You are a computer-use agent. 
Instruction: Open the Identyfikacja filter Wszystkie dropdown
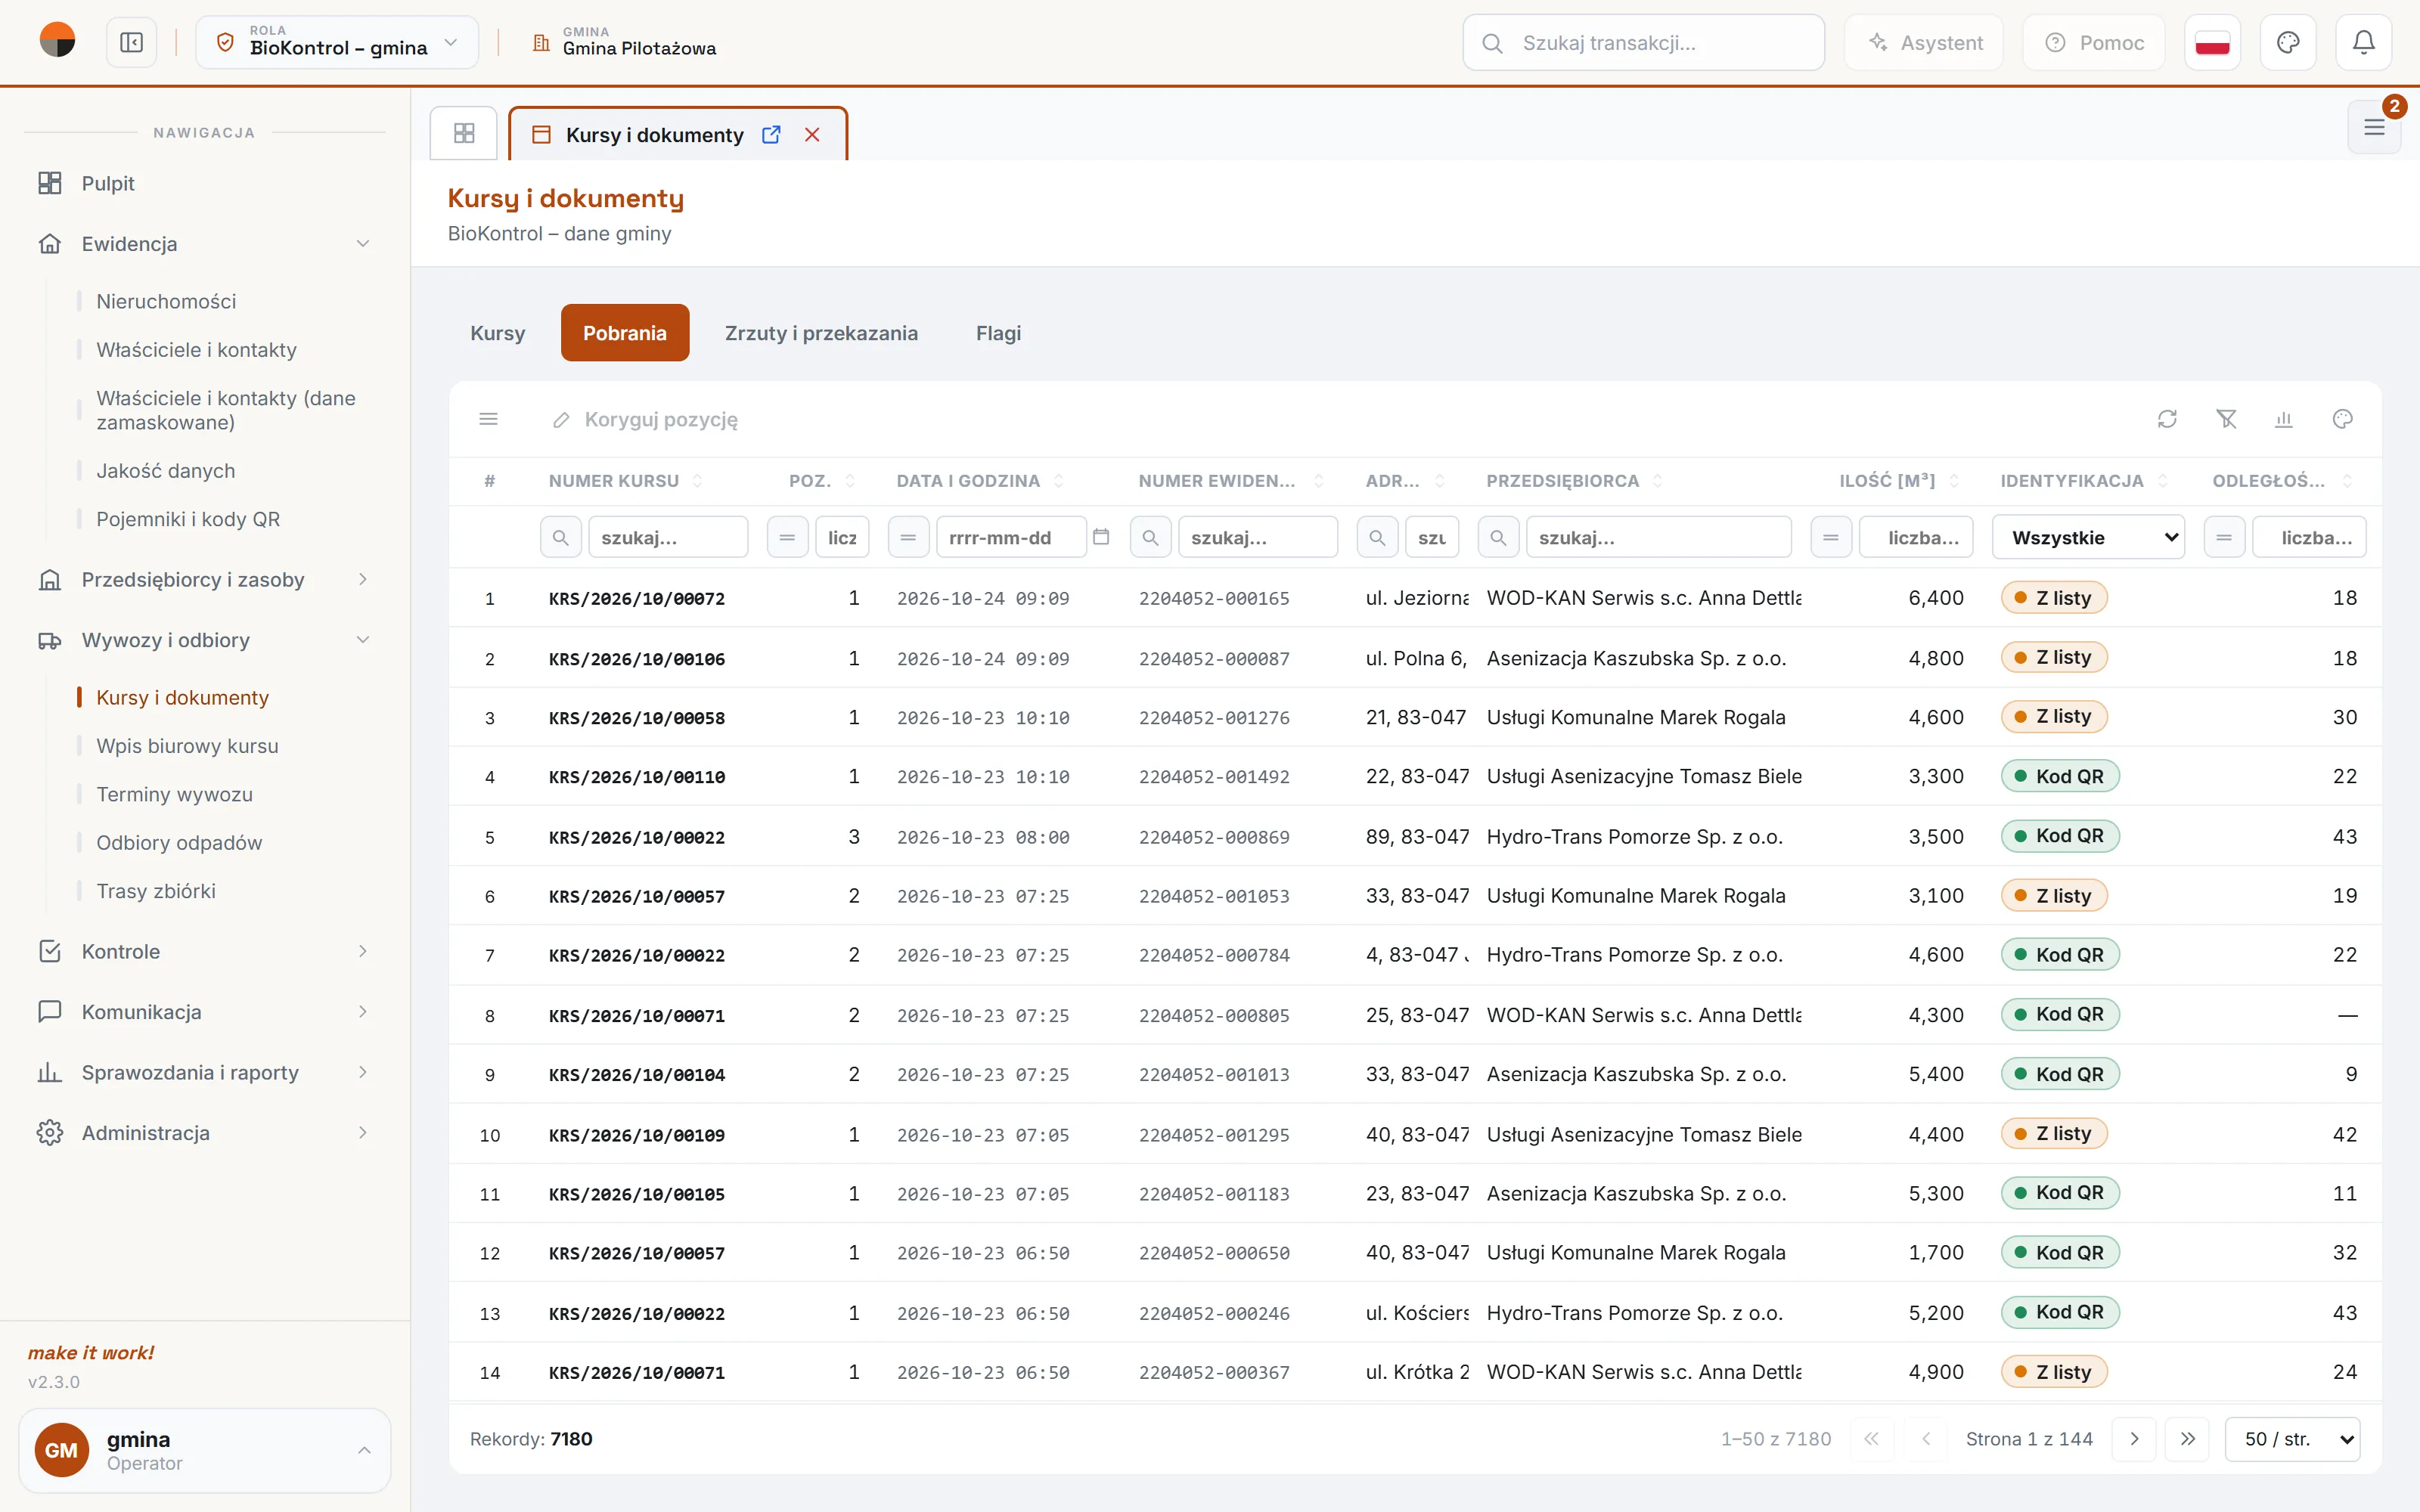point(2088,537)
